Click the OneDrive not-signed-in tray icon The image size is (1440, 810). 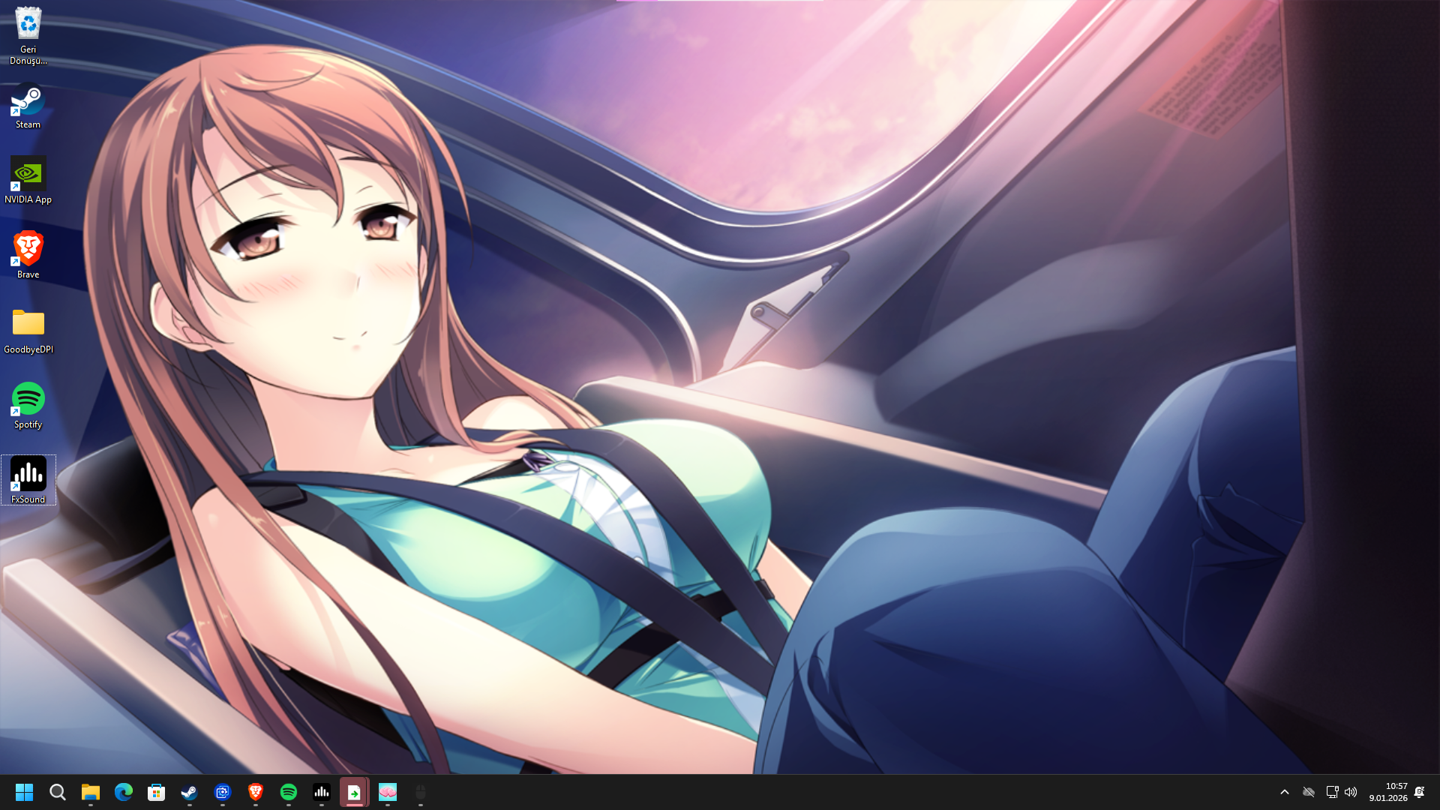coord(1309,792)
